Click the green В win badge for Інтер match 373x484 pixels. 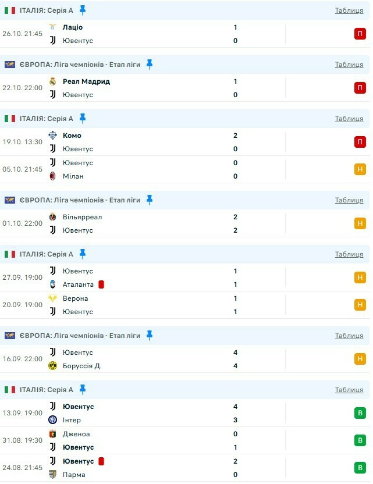(x=360, y=413)
